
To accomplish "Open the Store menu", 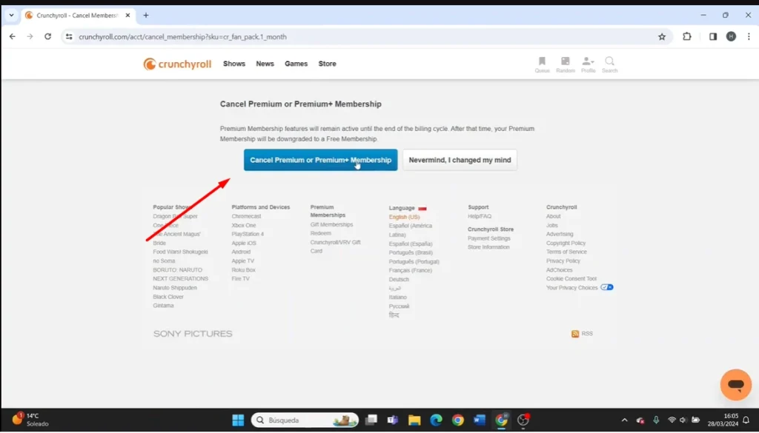I will [x=327, y=64].
